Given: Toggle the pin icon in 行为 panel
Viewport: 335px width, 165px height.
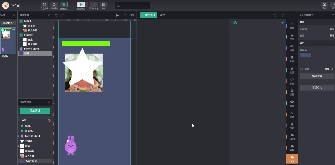Looking at the screenshot, I should (283, 23).
